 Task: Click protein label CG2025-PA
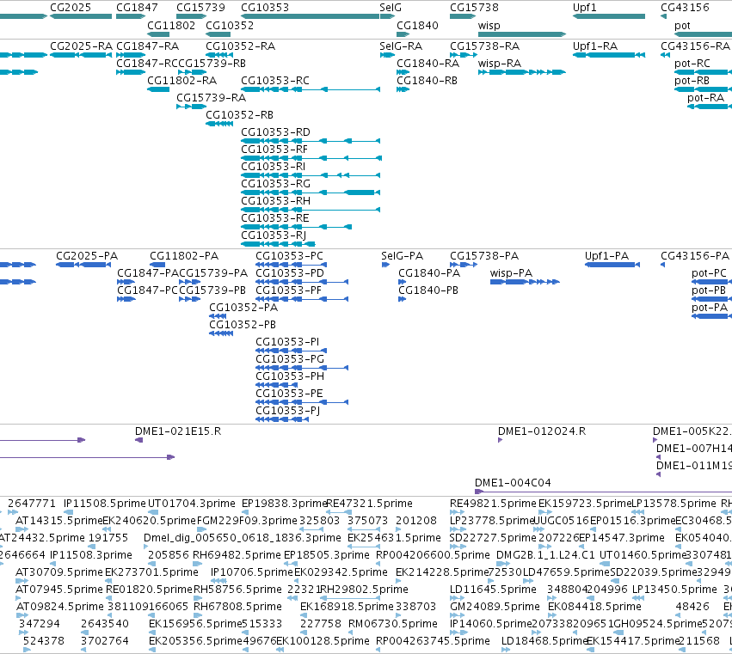point(87,256)
